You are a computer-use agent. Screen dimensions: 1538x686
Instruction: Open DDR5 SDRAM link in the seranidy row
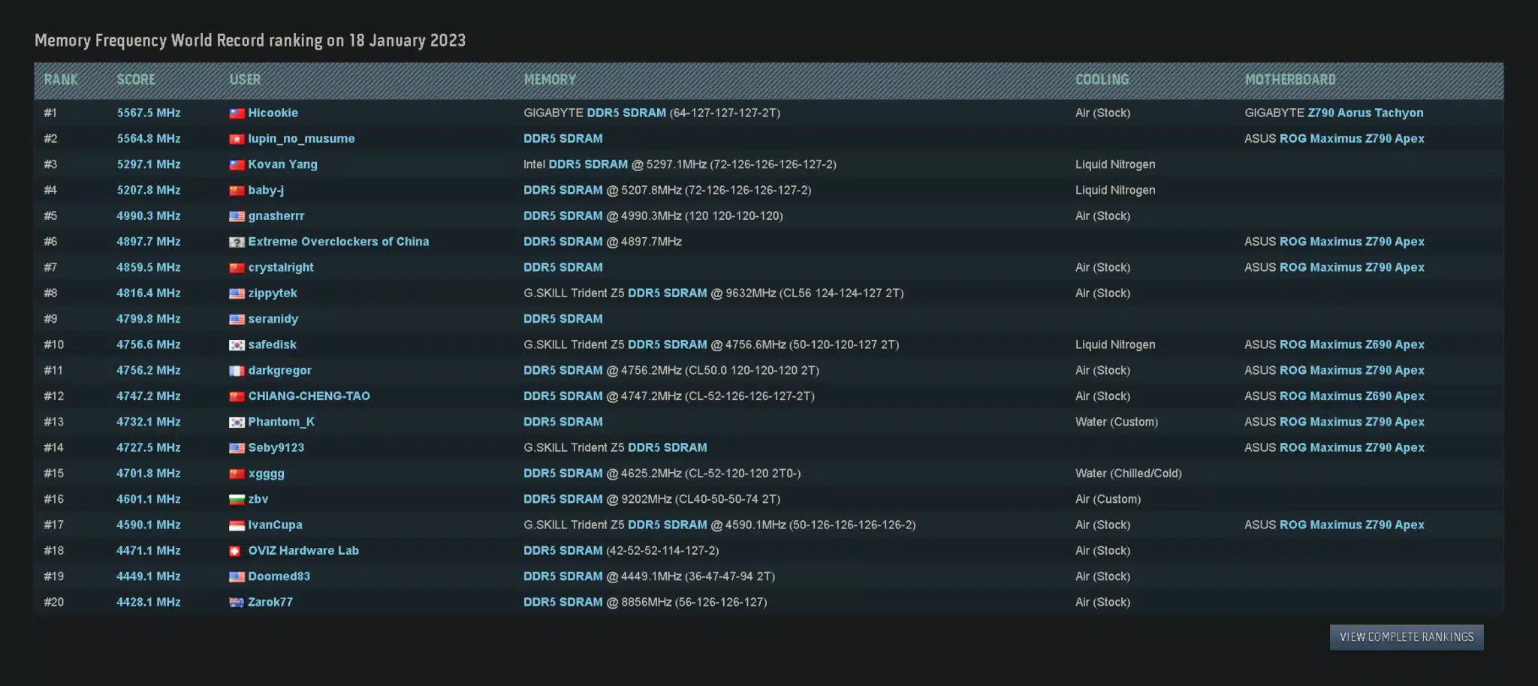point(563,319)
